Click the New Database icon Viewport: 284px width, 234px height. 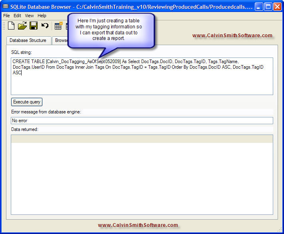[11, 26]
